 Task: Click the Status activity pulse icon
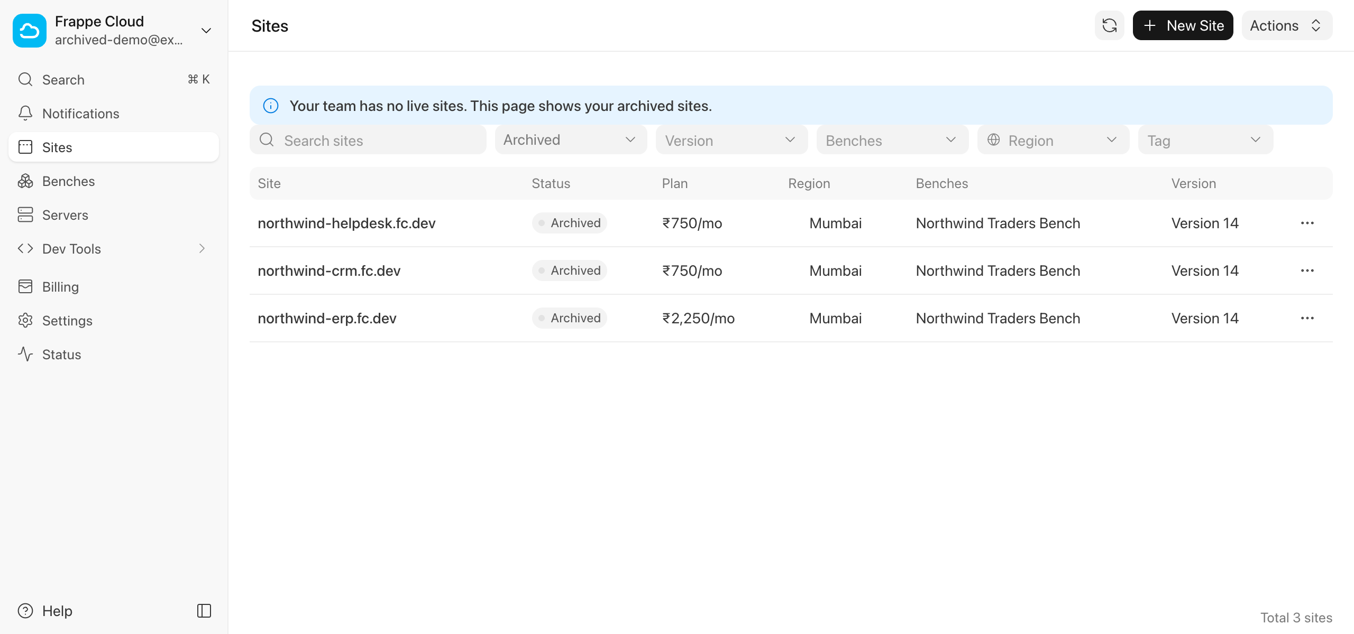click(25, 355)
